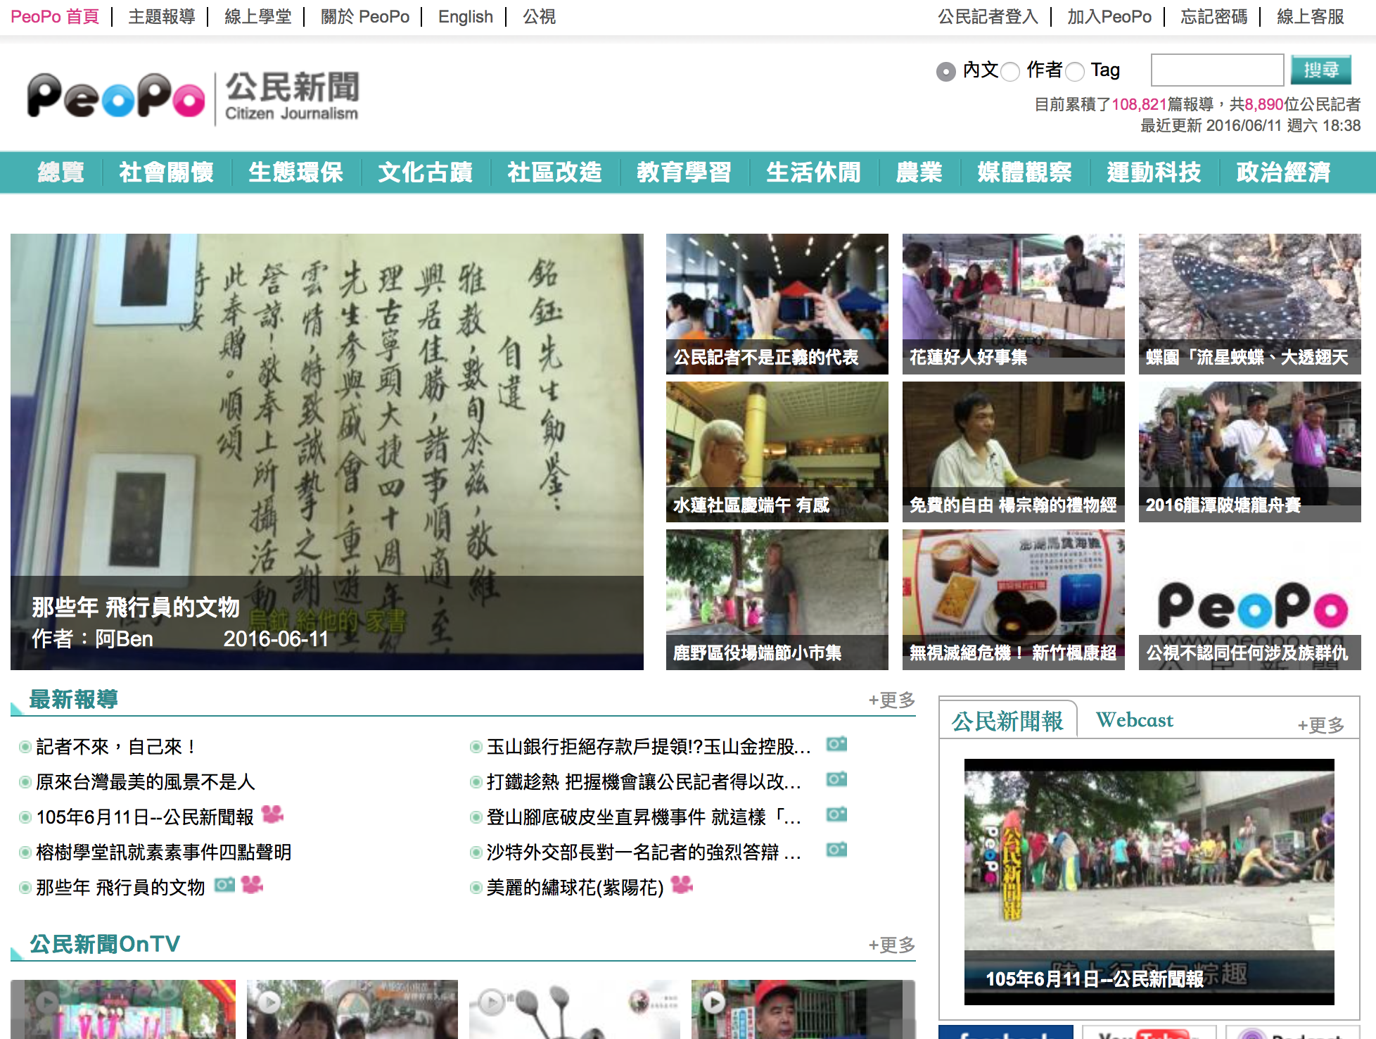Click camera icon beside 玉山銀行 headline
This screenshot has height=1039, width=1376.
pos(836,744)
